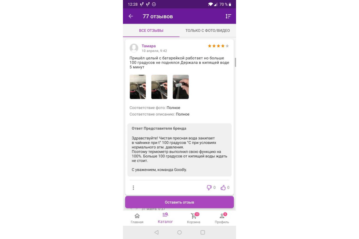
Task: Open the sort reviews icon
Action: pos(228,16)
